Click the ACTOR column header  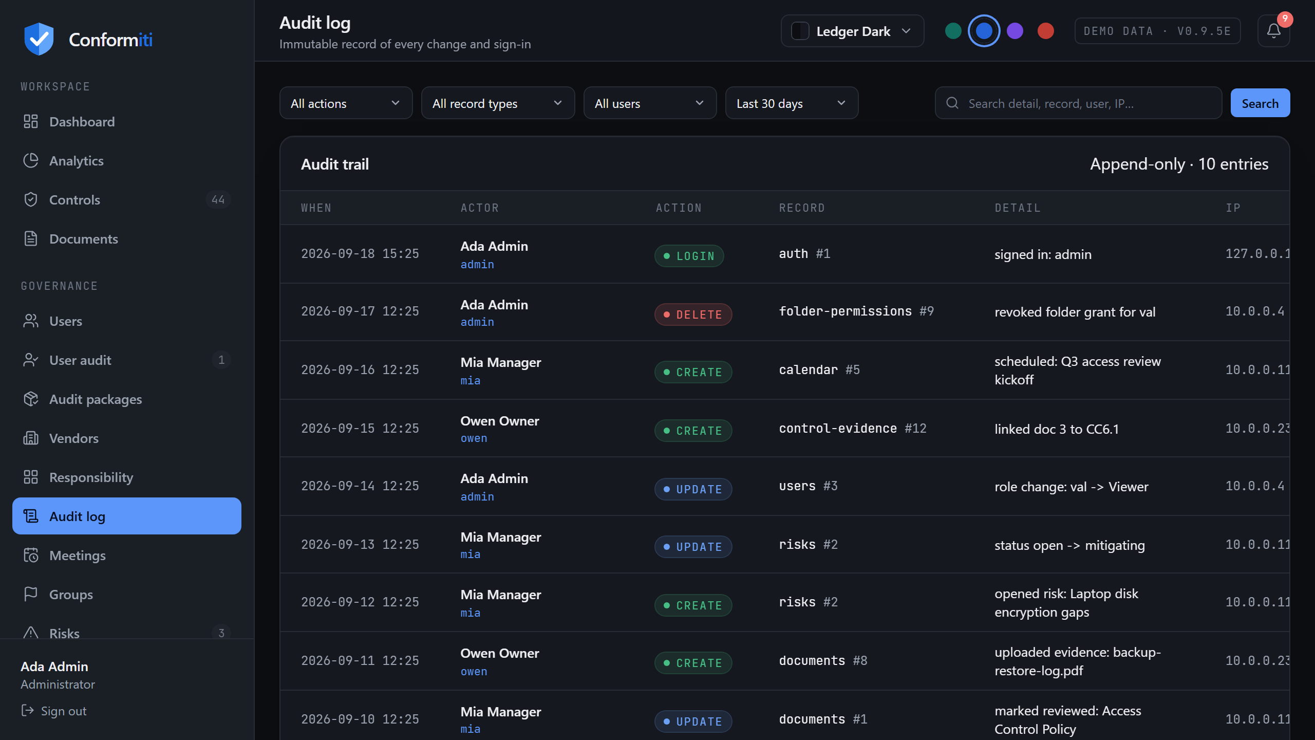pyautogui.click(x=480, y=208)
